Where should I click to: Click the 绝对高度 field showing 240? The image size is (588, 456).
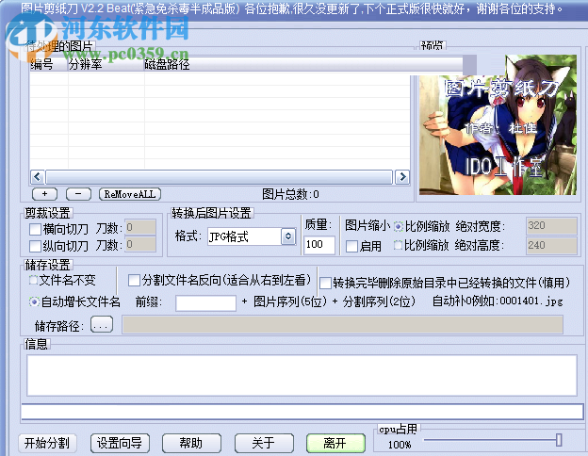point(551,246)
